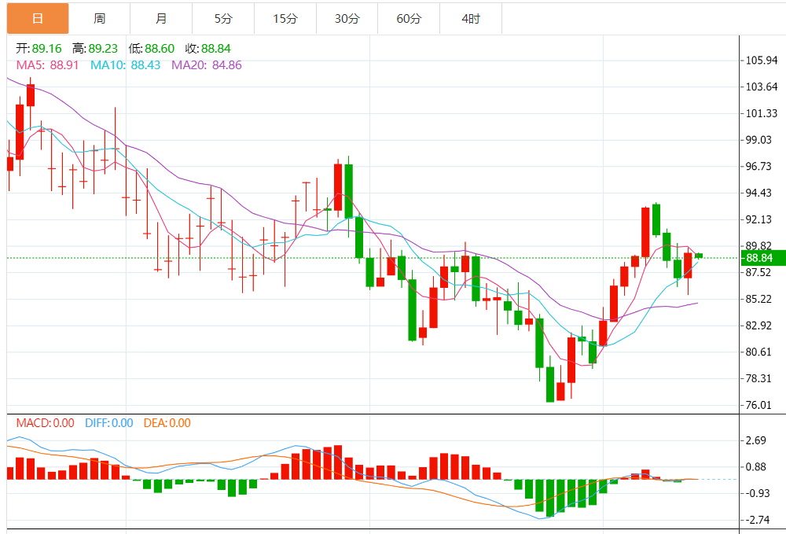The height and width of the screenshot is (534, 786).
Task: Open the 15分 interval tab
Action: pos(285,19)
